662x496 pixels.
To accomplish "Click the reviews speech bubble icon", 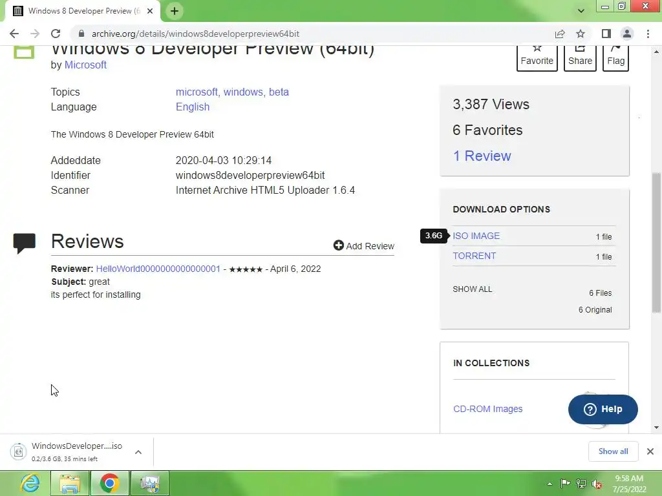I will click(x=25, y=243).
